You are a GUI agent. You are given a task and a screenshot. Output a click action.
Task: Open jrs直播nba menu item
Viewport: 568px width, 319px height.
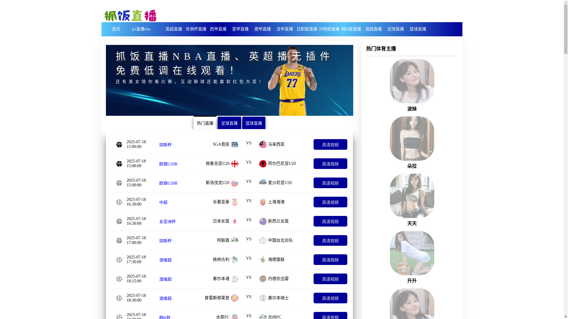[x=141, y=29]
